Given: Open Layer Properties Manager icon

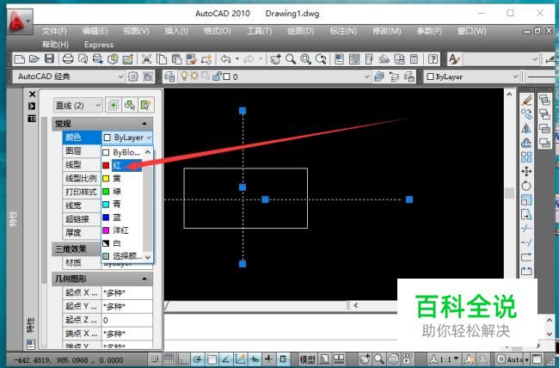Looking at the screenshot, I should click(x=169, y=77).
